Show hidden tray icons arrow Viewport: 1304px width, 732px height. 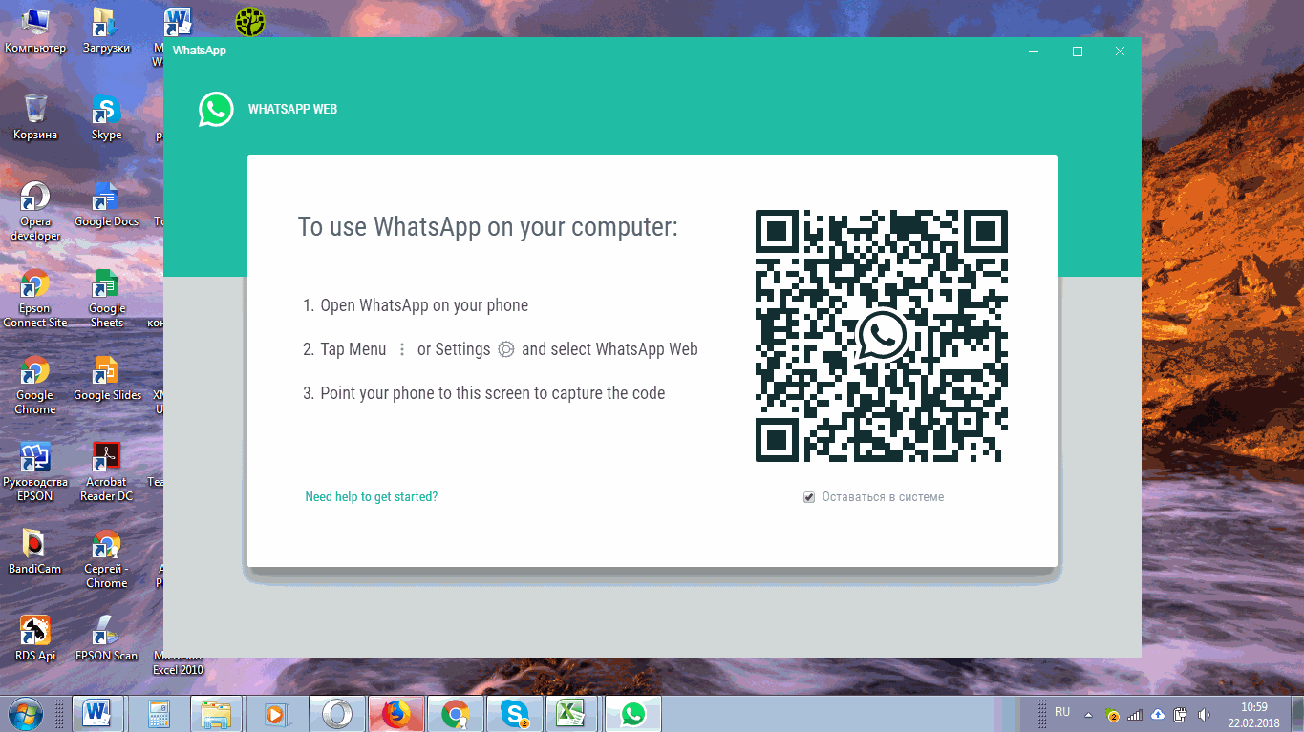pos(1088,714)
